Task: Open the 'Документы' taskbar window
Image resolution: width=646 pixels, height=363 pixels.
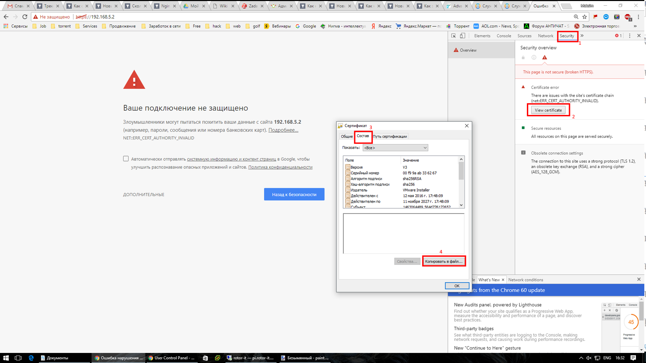Action: 64,358
